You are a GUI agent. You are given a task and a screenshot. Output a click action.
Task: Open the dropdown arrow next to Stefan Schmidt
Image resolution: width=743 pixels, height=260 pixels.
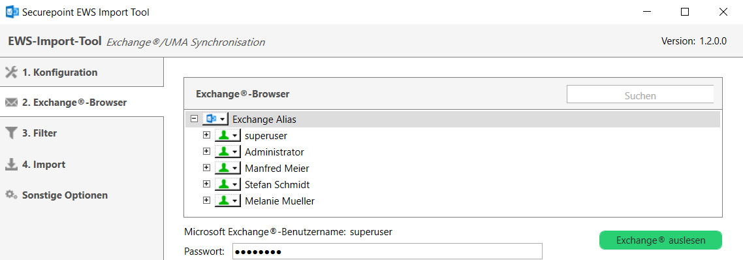(234, 185)
